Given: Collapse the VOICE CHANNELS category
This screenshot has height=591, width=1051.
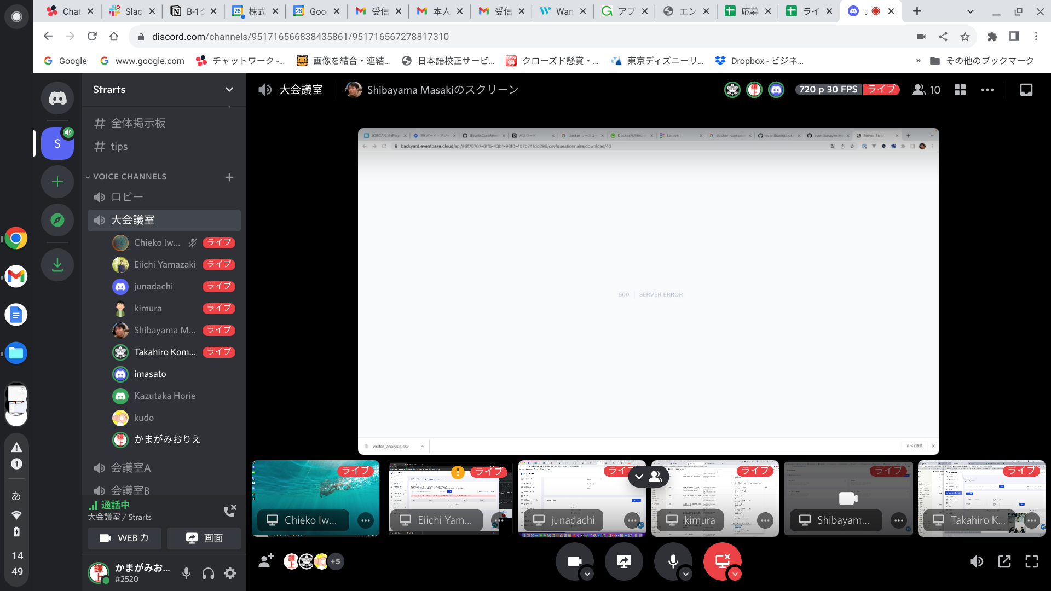Looking at the screenshot, I should click(129, 177).
